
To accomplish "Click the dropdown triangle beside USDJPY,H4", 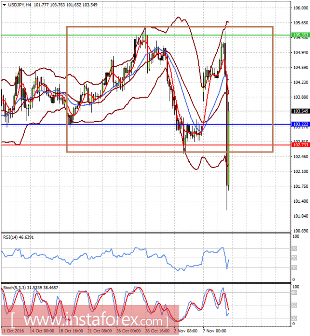I will point(4,5).
